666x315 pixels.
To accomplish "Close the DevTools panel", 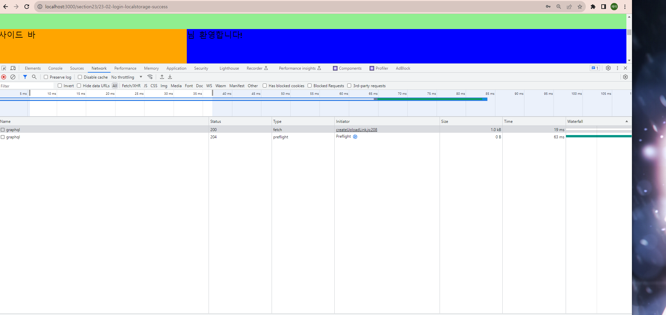I will tap(625, 68).
